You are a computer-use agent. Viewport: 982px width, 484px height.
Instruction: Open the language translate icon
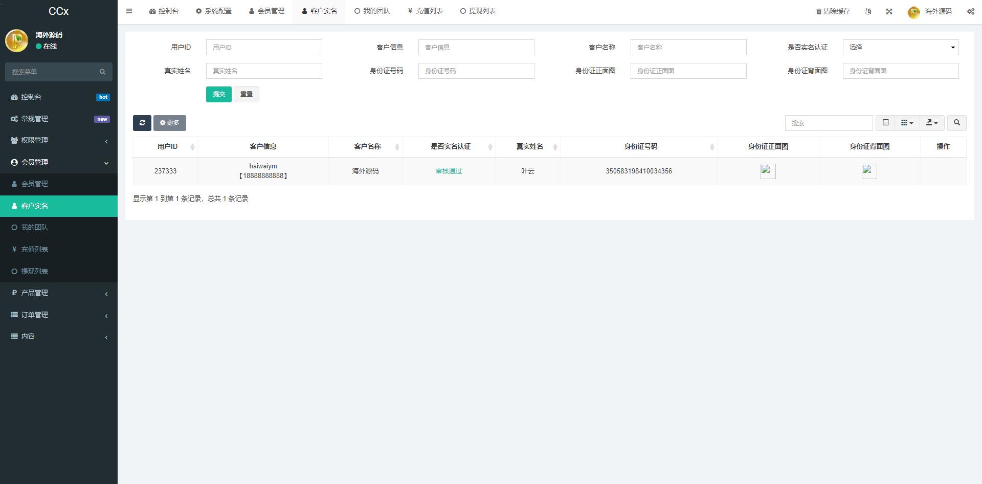868,11
